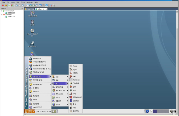Launch the 세임 GNOME game
Viewport: 179px width, 116px height.
tap(76, 97)
